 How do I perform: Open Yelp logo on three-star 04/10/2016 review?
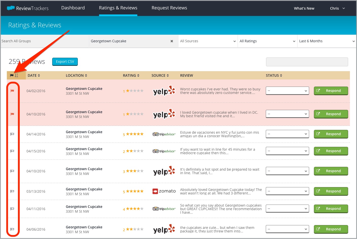coord(164,171)
